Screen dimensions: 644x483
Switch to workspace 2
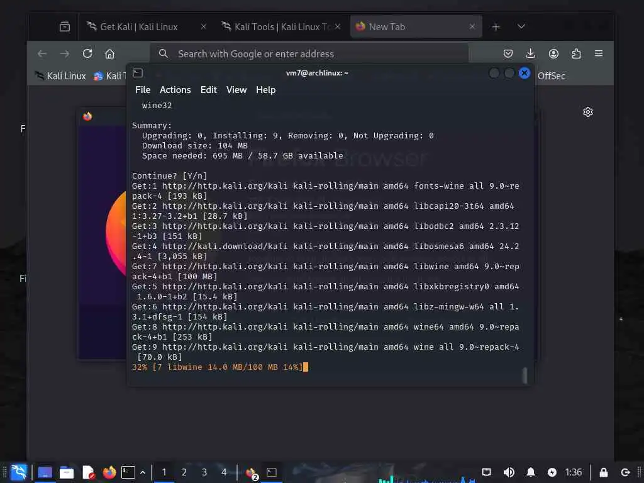tap(184, 472)
